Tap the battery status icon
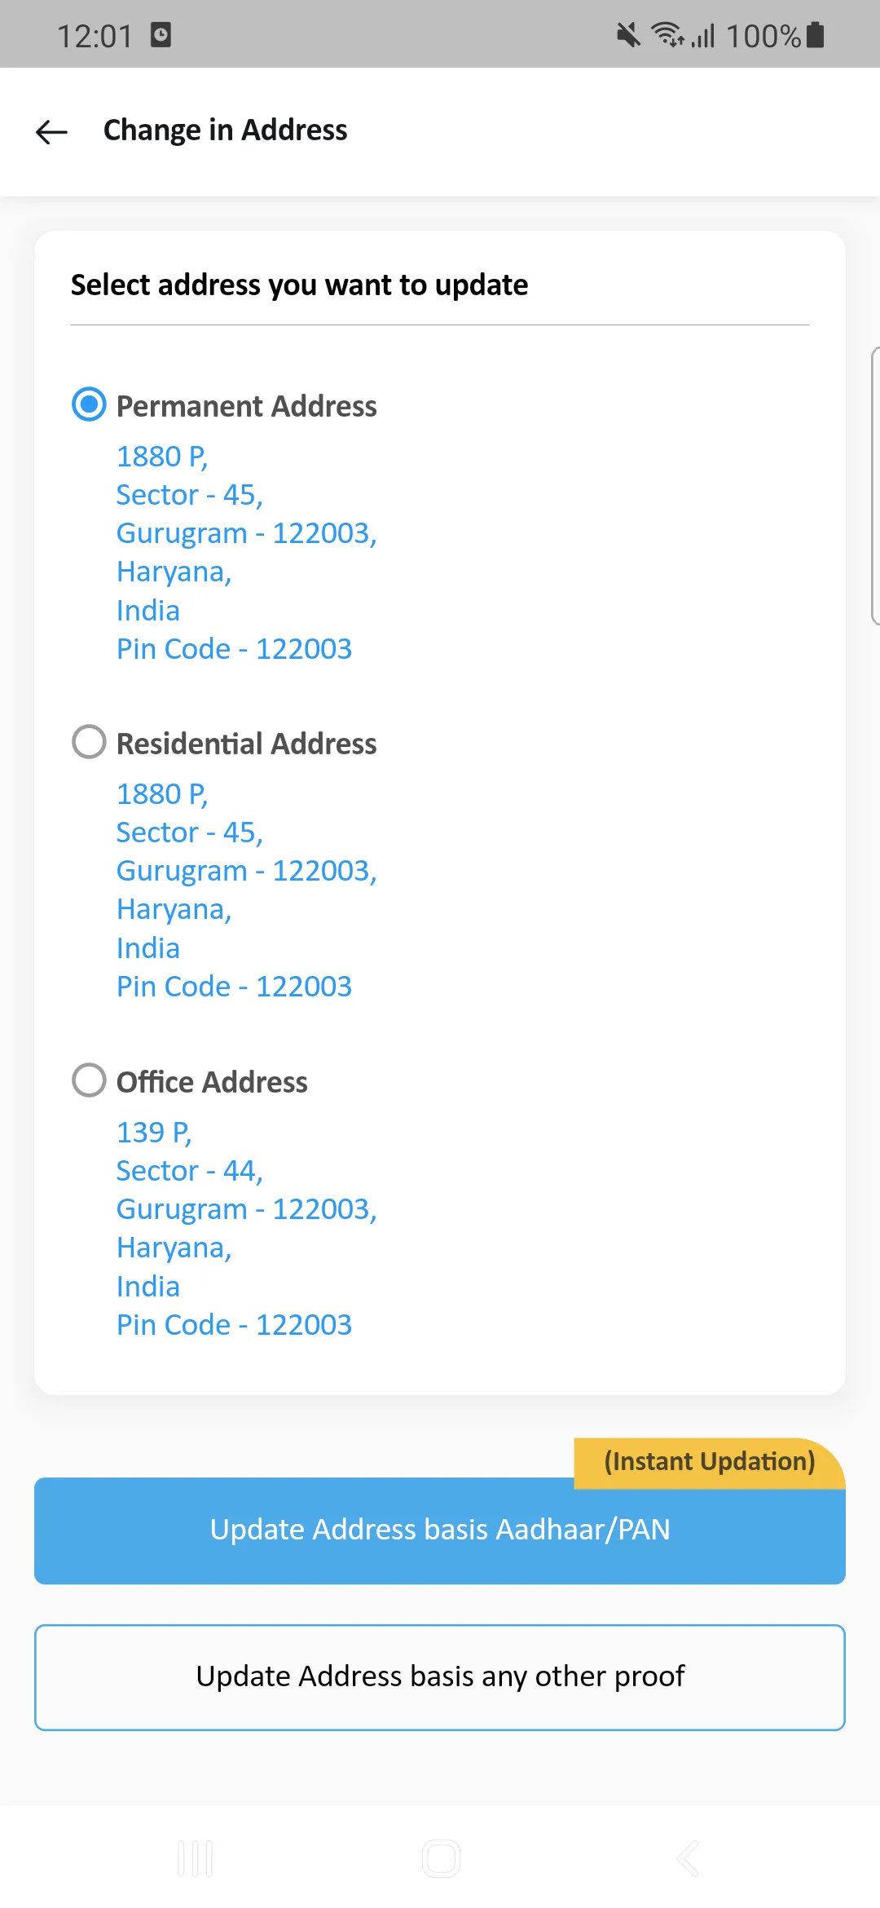880x1908 pixels. (815, 35)
